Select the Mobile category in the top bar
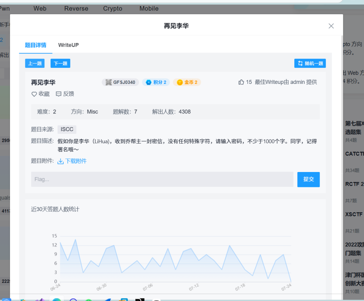Image resolution: width=364 pixels, height=301 pixels. coord(149,9)
